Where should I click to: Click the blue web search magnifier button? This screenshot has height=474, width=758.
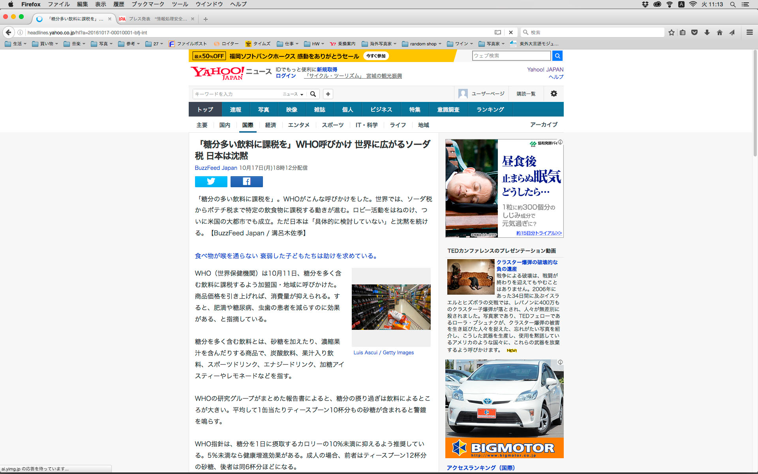point(557,56)
